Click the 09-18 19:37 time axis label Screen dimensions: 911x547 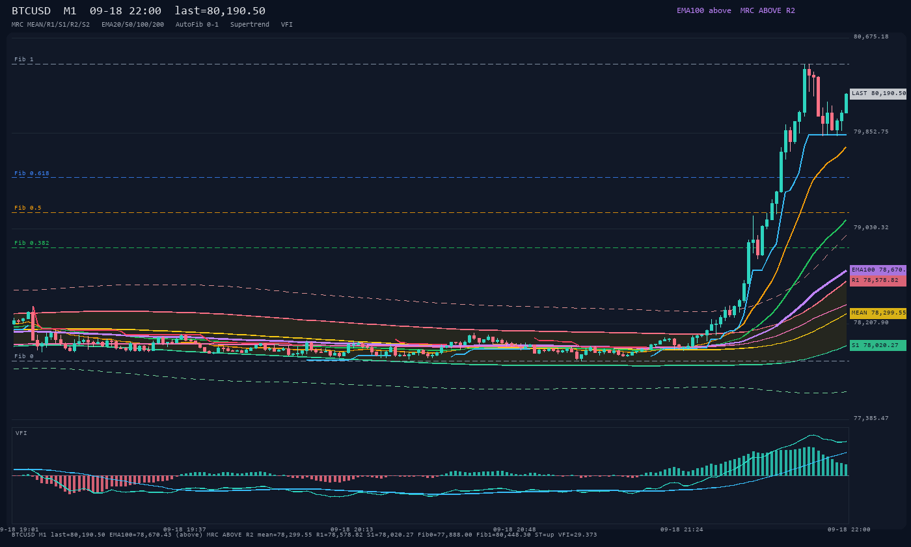(x=185, y=529)
